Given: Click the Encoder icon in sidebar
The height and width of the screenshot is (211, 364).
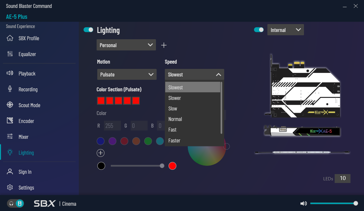Looking at the screenshot, I should coord(10,121).
